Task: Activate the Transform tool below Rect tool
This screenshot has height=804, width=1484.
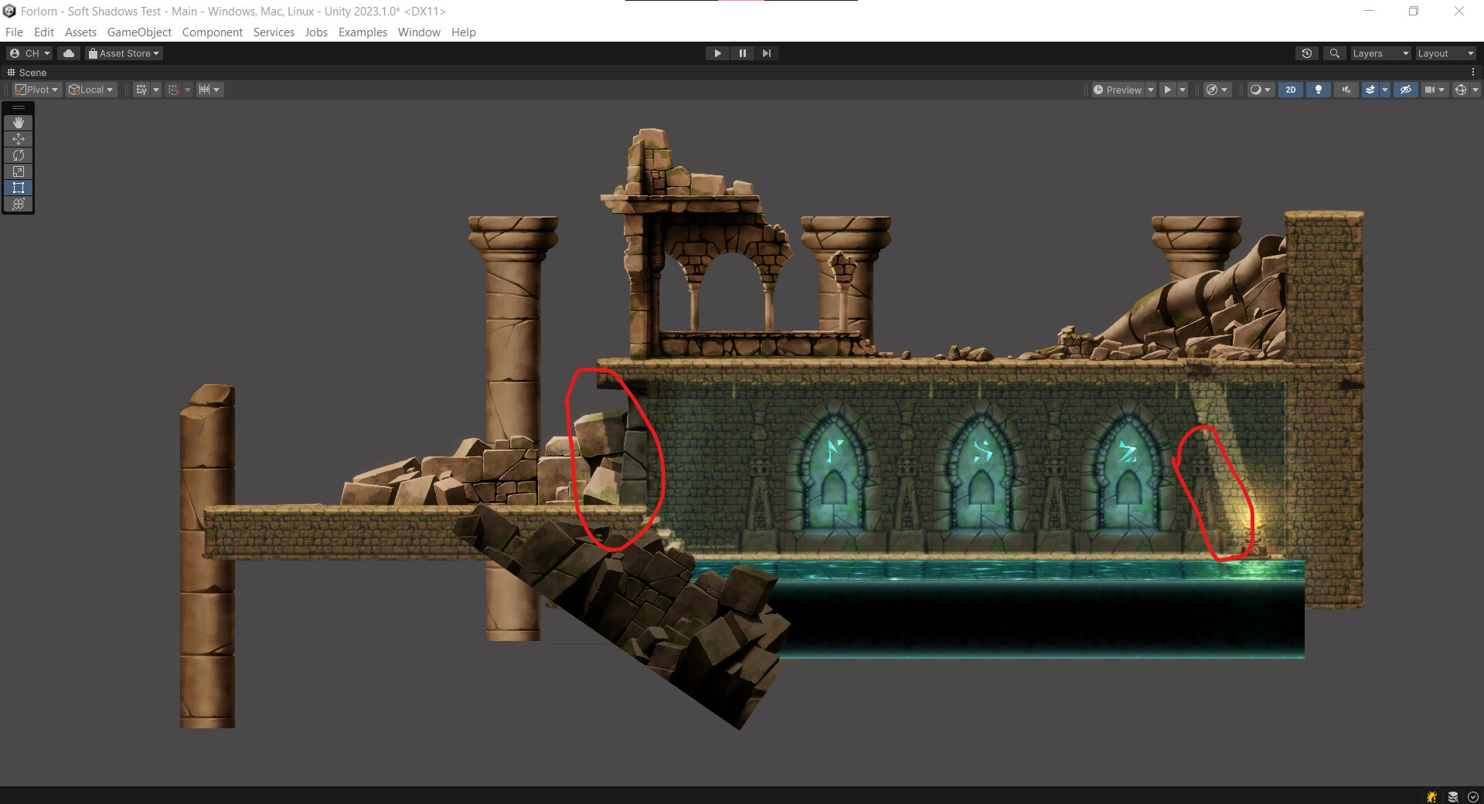Action: coord(18,204)
